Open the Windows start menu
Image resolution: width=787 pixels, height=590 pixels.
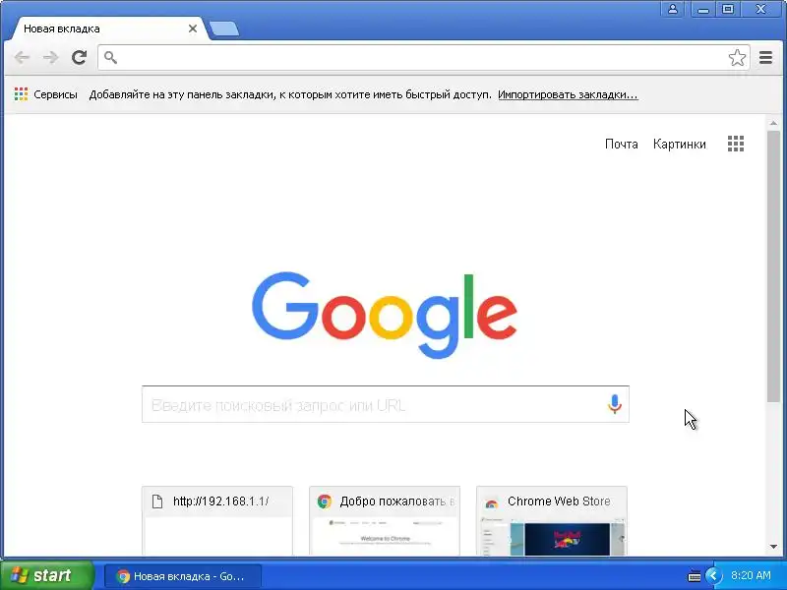[x=46, y=575]
